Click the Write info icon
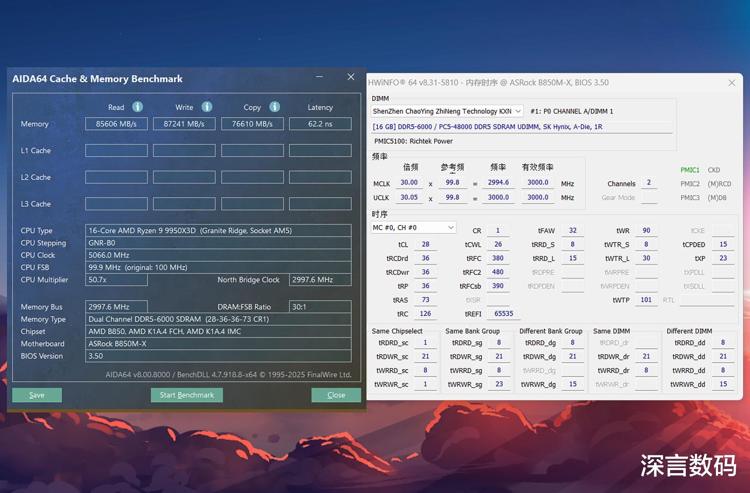750x493 pixels. click(x=207, y=107)
